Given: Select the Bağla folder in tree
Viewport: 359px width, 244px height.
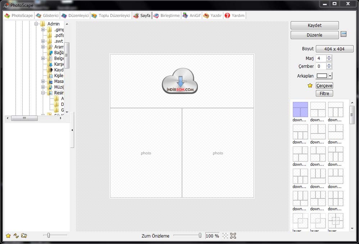Looking at the screenshot, I should pos(59,52).
